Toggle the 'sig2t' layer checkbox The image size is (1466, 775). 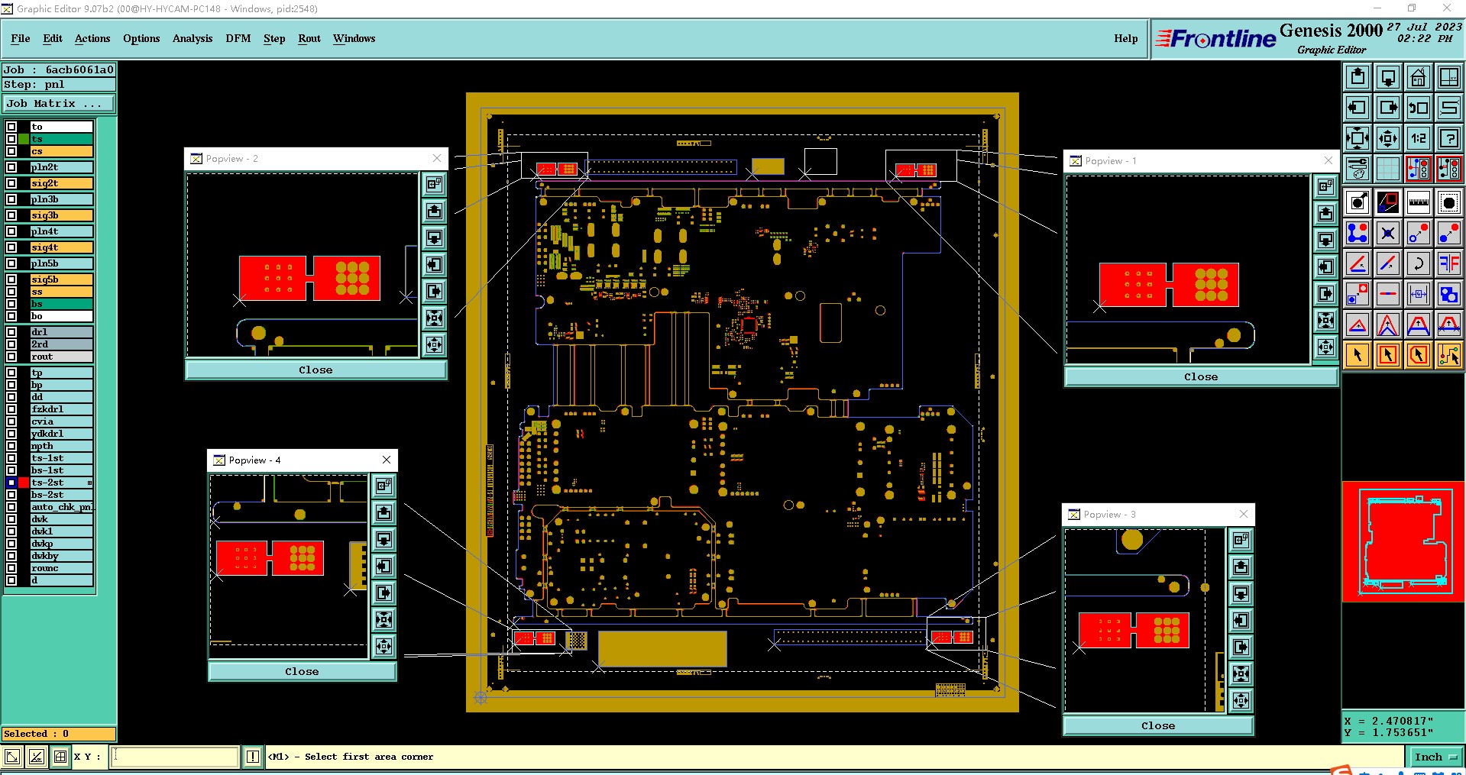(11, 183)
